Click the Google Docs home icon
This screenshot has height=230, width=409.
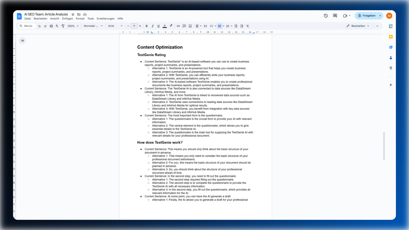[19, 16]
